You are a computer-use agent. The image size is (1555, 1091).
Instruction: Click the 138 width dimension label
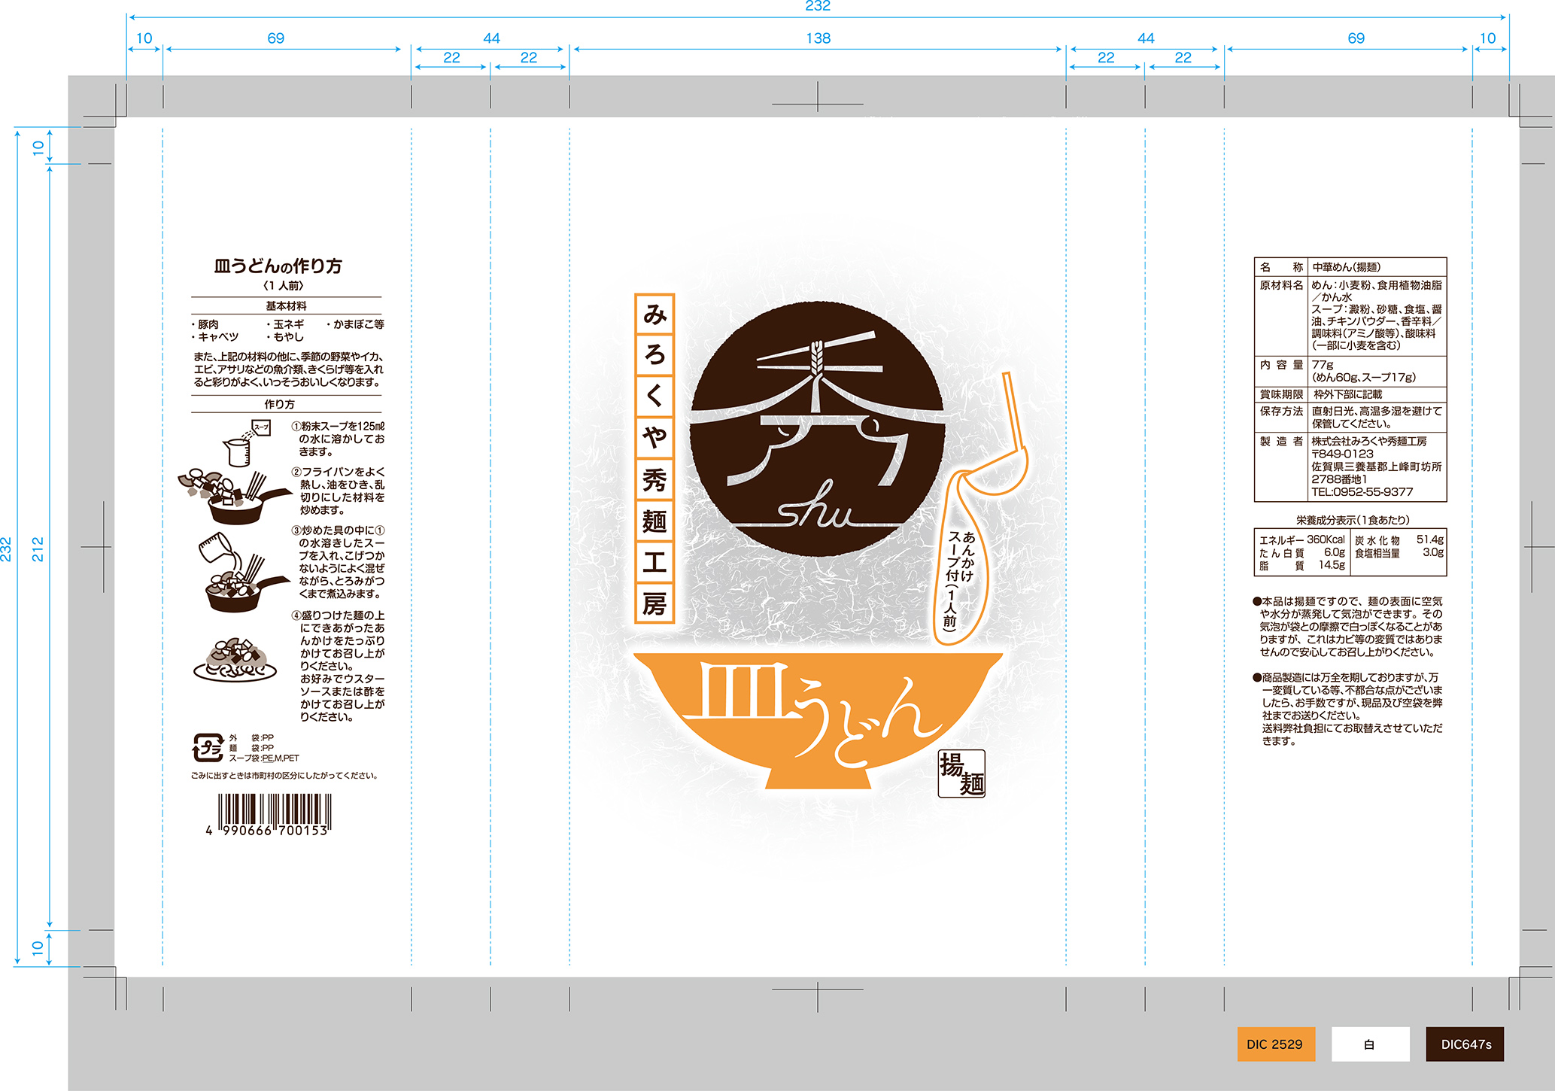pos(818,38)
